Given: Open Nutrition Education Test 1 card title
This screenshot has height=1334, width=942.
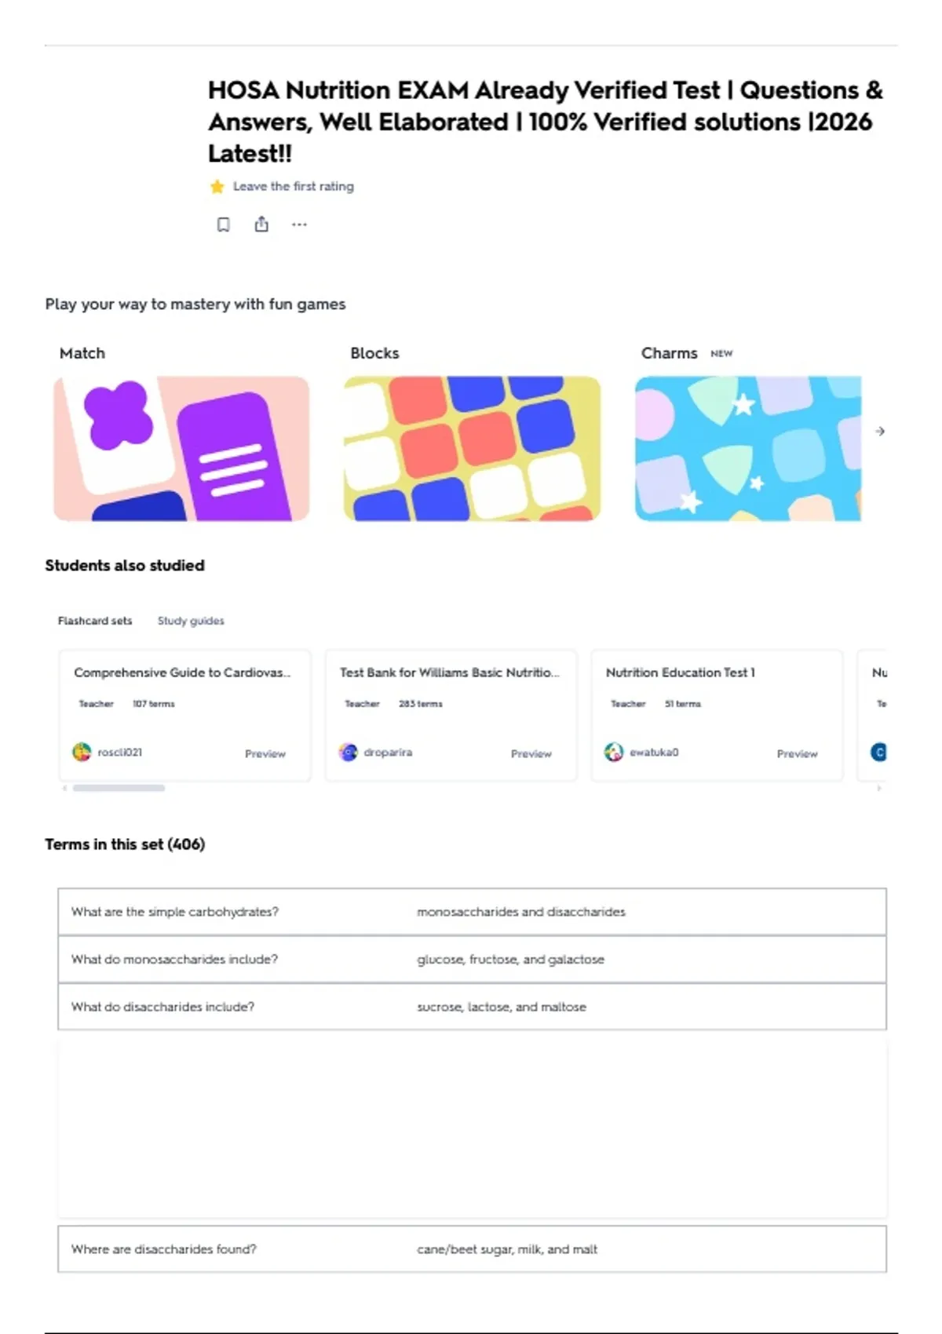Looking at the screenshot, I should [x=680, y=672].
